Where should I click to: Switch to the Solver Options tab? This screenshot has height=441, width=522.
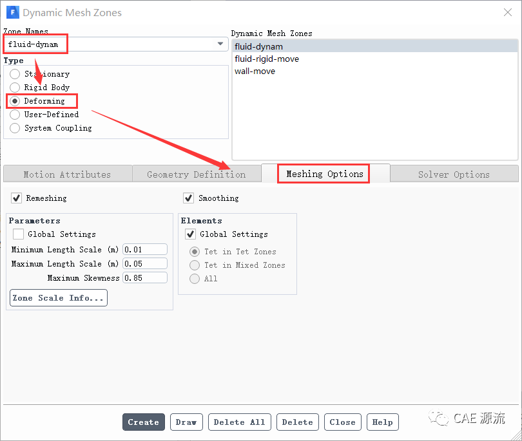pos(454,174)
